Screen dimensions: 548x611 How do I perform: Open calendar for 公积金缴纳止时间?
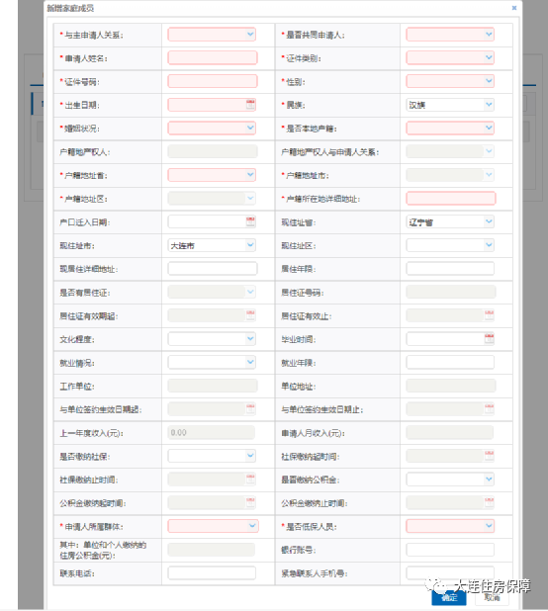(x=490, y=502)
